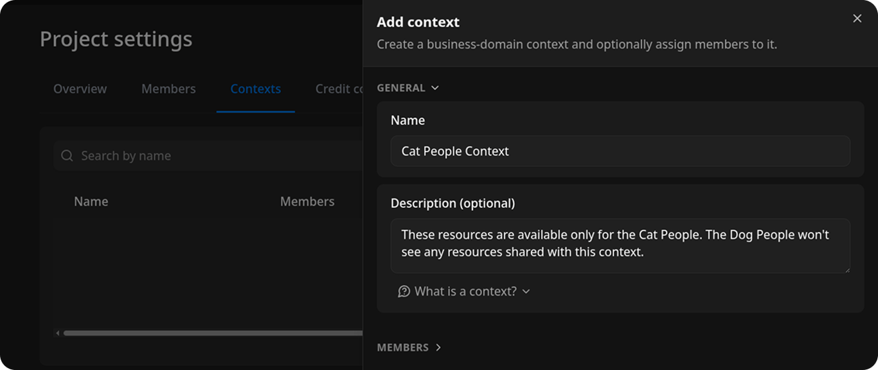Click the scrollbar left arrow

58,333
